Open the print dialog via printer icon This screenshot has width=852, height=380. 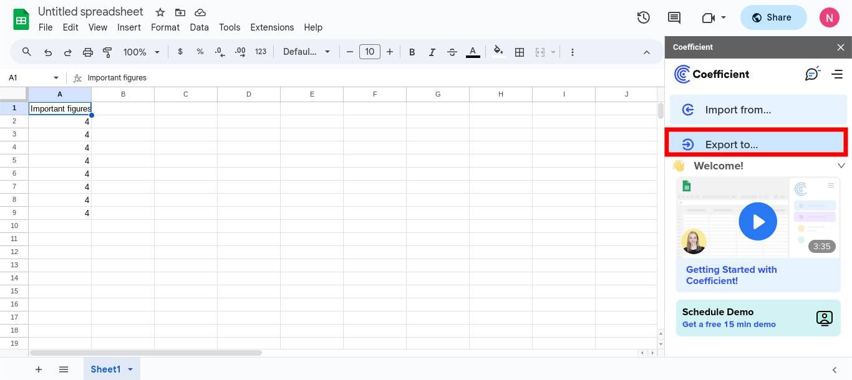[87, 52]
